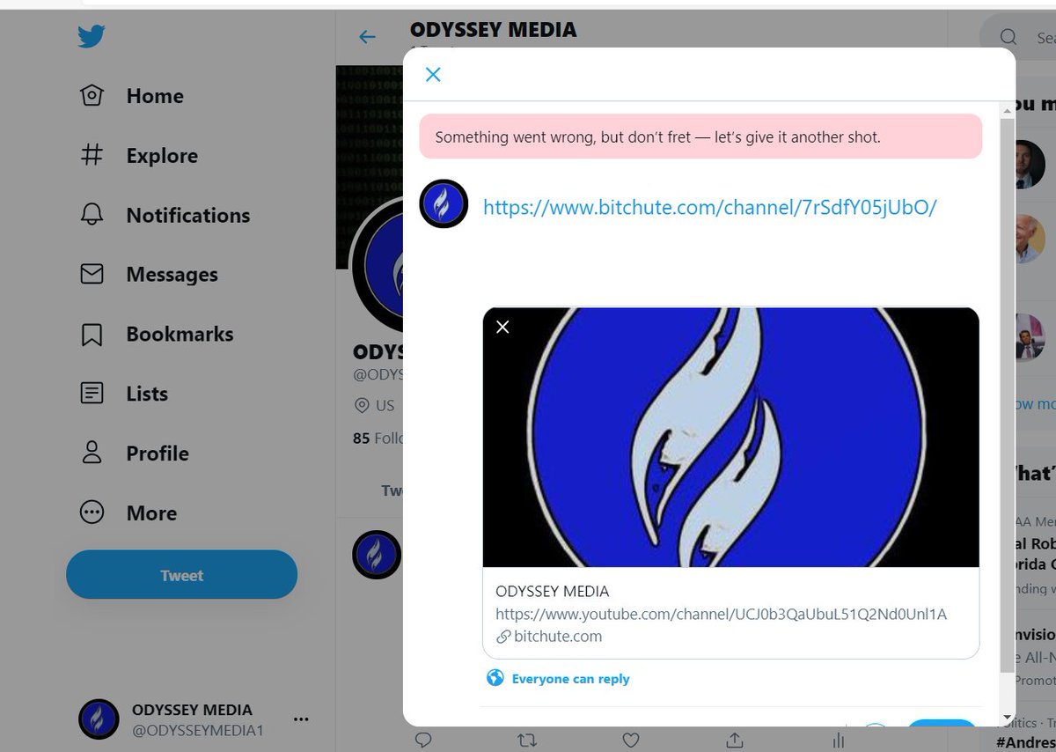Screen dimensions: 1056x752
Task: Click the 85 Following count
Action: pyautogui.click(x=377, y=438)
